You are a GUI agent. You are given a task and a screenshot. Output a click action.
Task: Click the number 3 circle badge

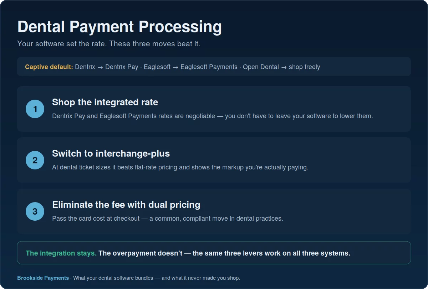tap(35, 211)
